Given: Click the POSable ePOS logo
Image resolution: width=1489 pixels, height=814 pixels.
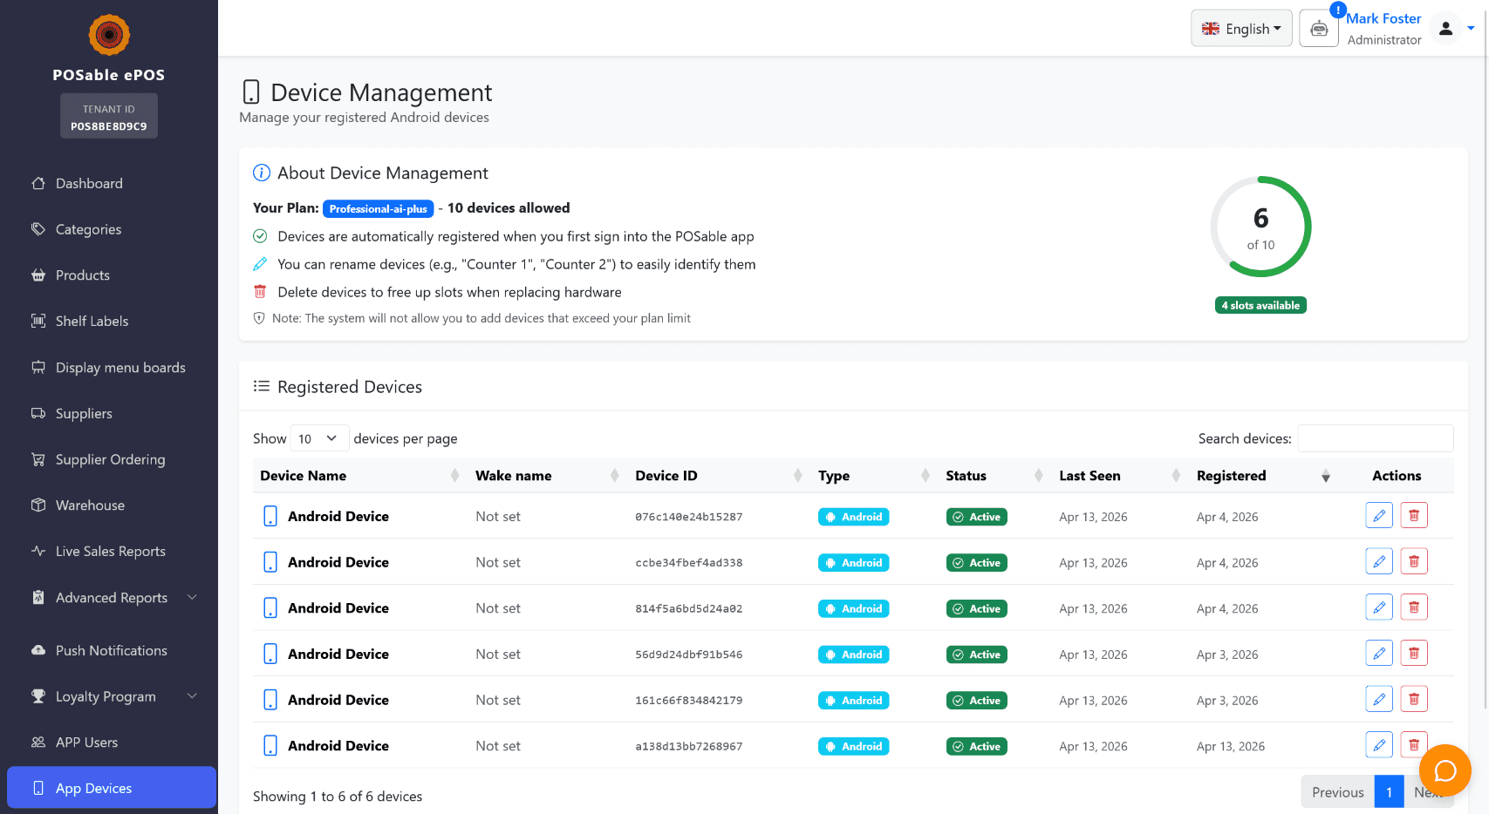Looking at the screenshot, I should (109, 36).
